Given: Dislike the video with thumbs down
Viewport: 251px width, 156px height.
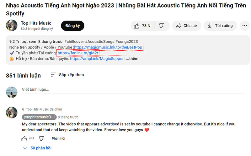Looking at the screenshot, I should coord(162,26).
